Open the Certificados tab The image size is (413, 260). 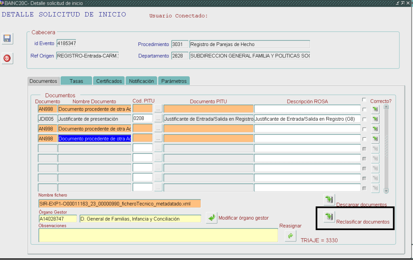[109, 81]
